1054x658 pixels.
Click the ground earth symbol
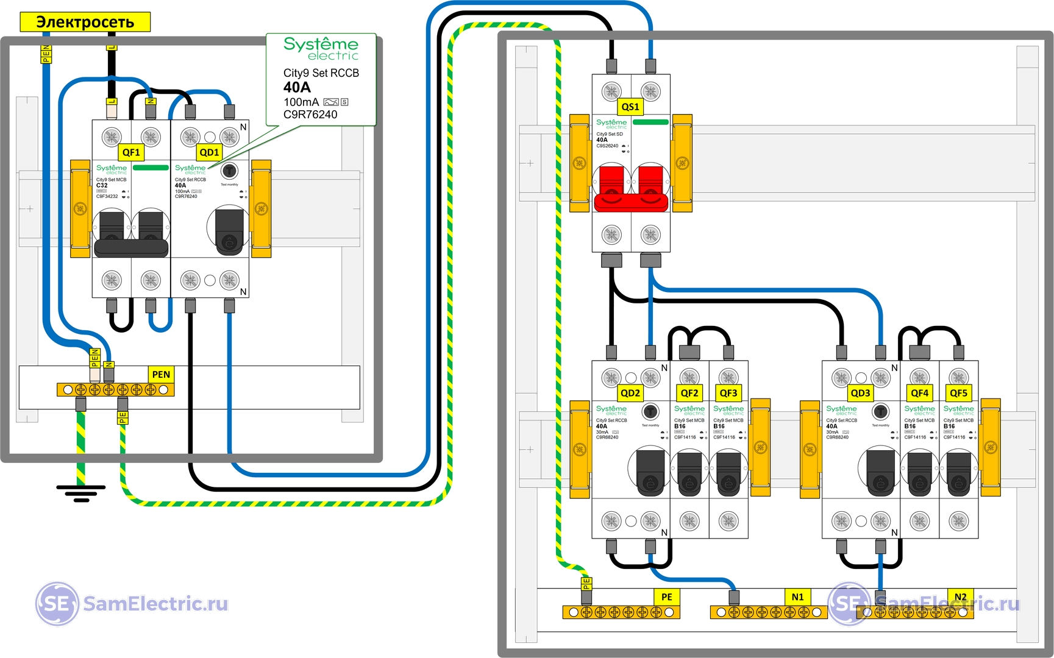[80, 492]
